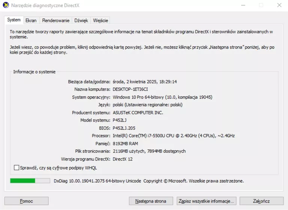288x210 pixels.
Task: Click the Informacje o systemie group label
Action: click(x=34, y=72)
